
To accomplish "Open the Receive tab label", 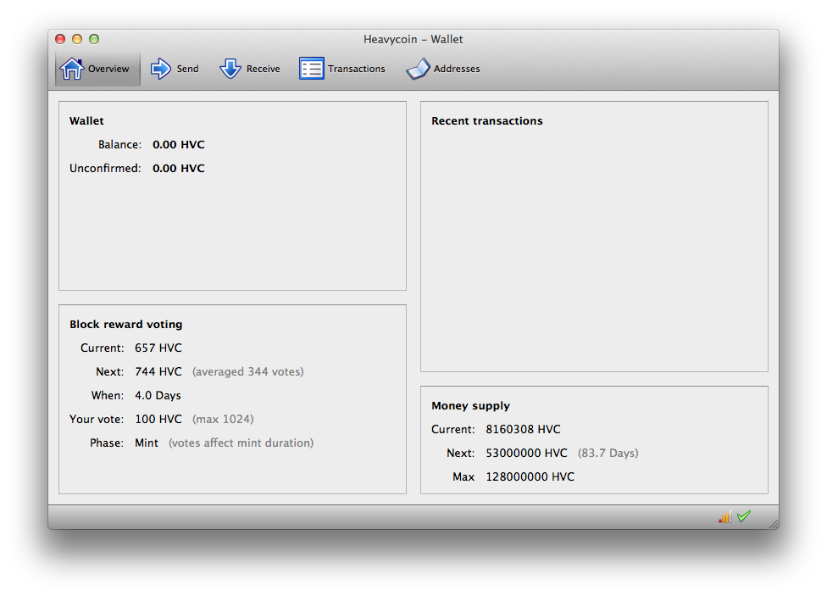I will click(264, 69).
